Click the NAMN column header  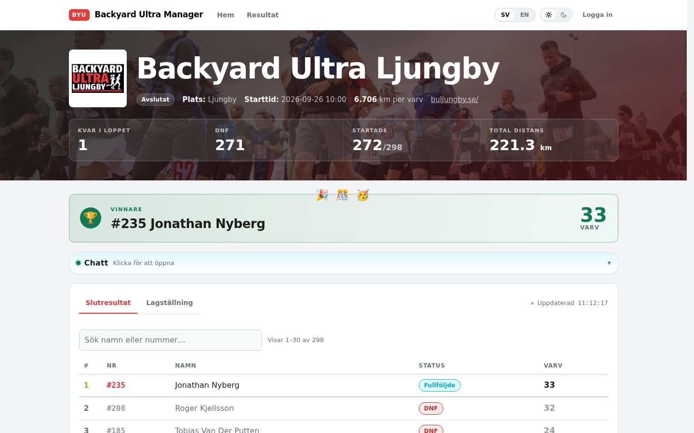186,366
